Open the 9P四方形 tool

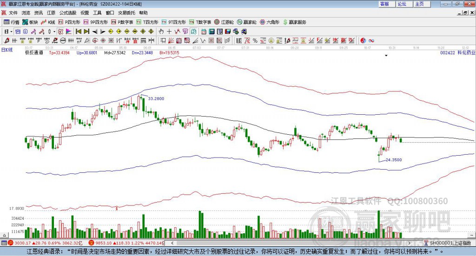click(x=96, y=22)
